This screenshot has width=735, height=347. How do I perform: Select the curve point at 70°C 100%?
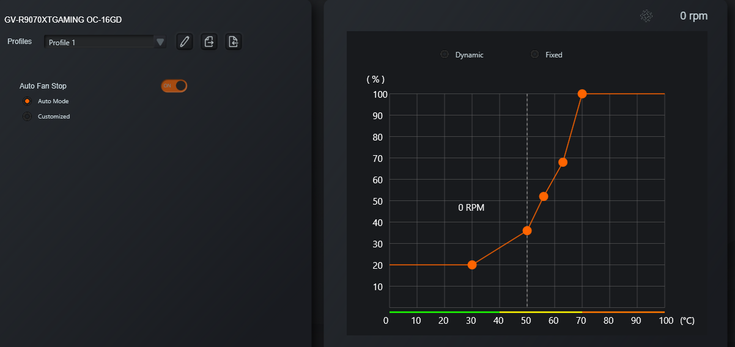click(x=582, y=93)
